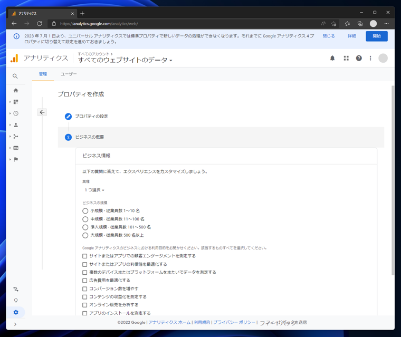Open the Admin gear icon
The image size is (401, 337).
tap(16, 312)
